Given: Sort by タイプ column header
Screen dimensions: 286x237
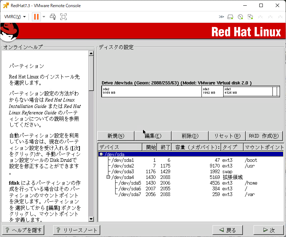Looking at the screenshot, I should click(x=232, y=147).
